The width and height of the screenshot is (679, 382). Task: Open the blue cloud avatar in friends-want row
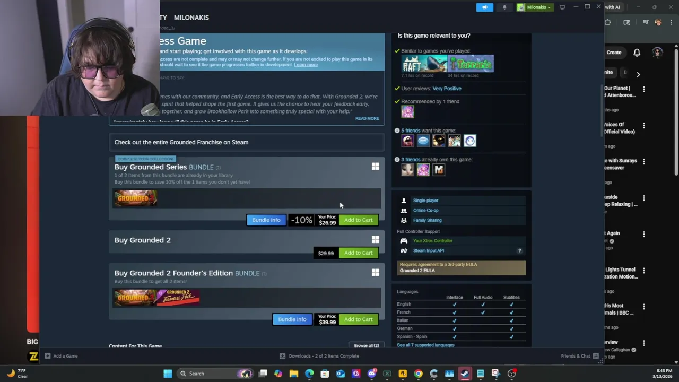click(x=423, y=141)
